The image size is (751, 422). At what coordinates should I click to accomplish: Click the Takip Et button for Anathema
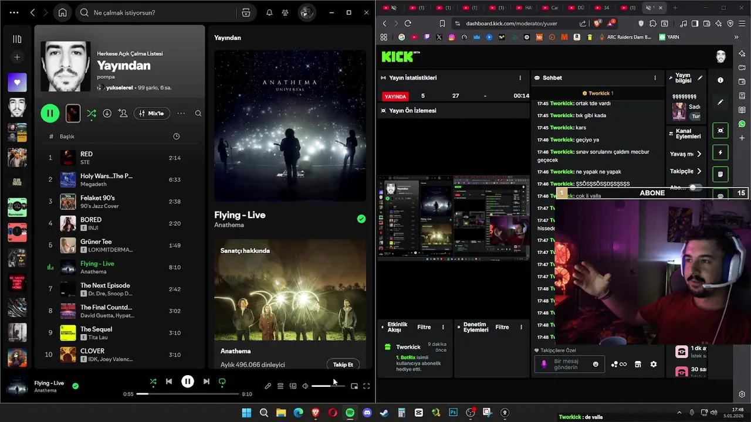coord(343,365)
